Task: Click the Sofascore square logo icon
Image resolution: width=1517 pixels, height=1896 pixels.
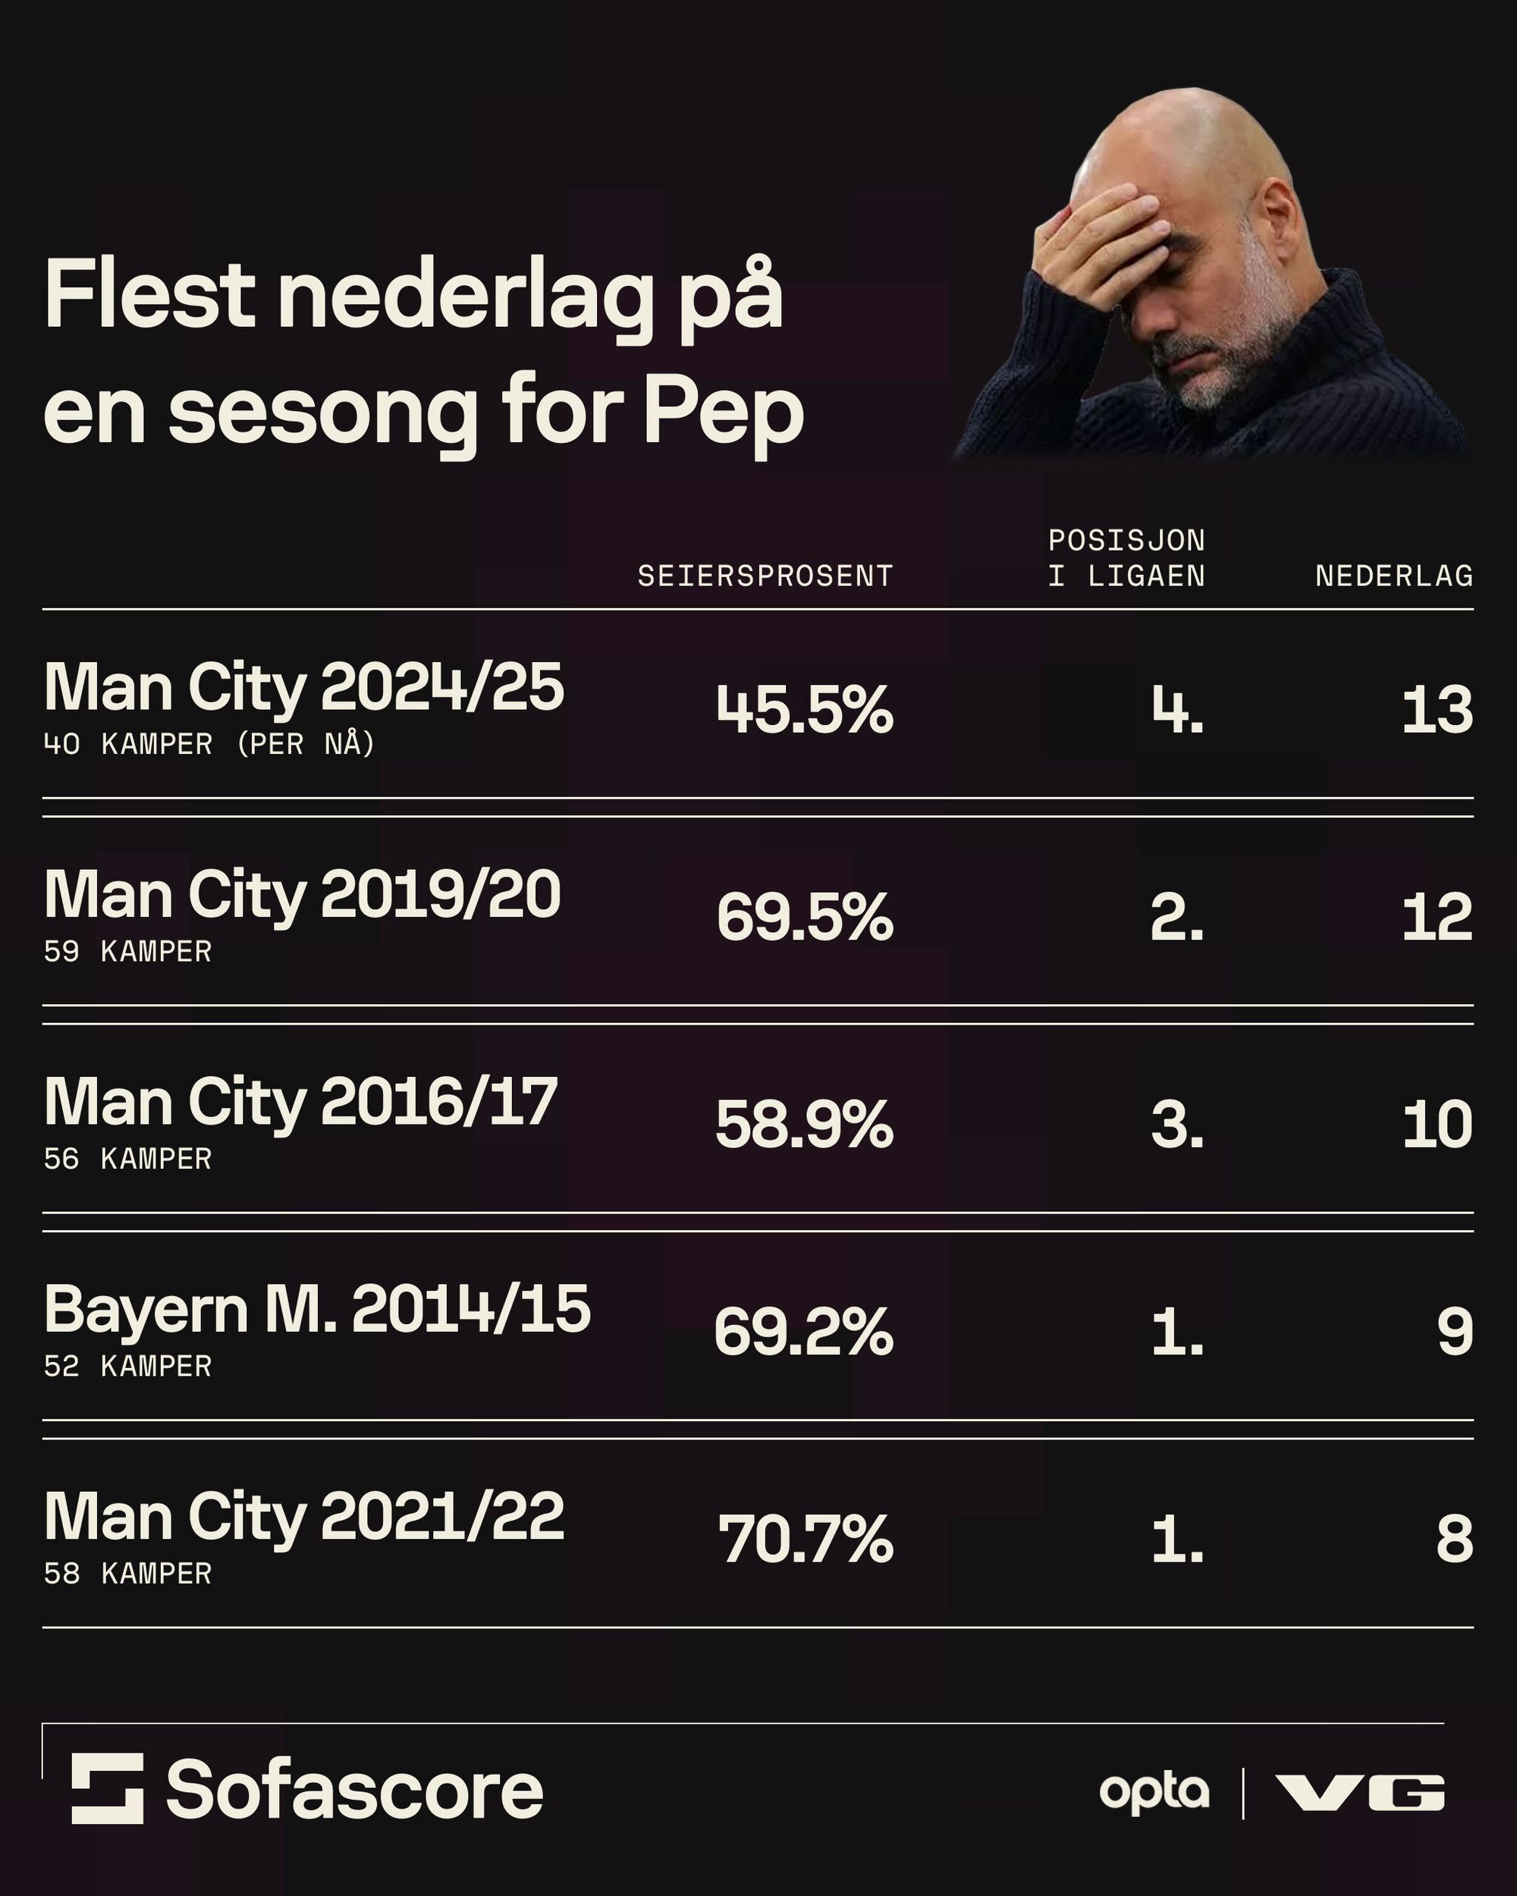Action: tap(106, 1788)
